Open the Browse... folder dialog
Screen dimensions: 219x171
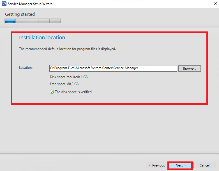point(190,69)
